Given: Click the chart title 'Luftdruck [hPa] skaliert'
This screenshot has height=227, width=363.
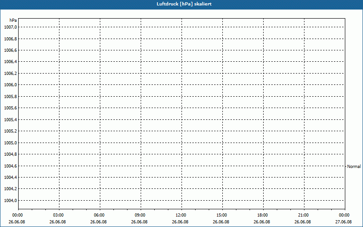Looking at the screenshot, I should click(x=181, y=4).
